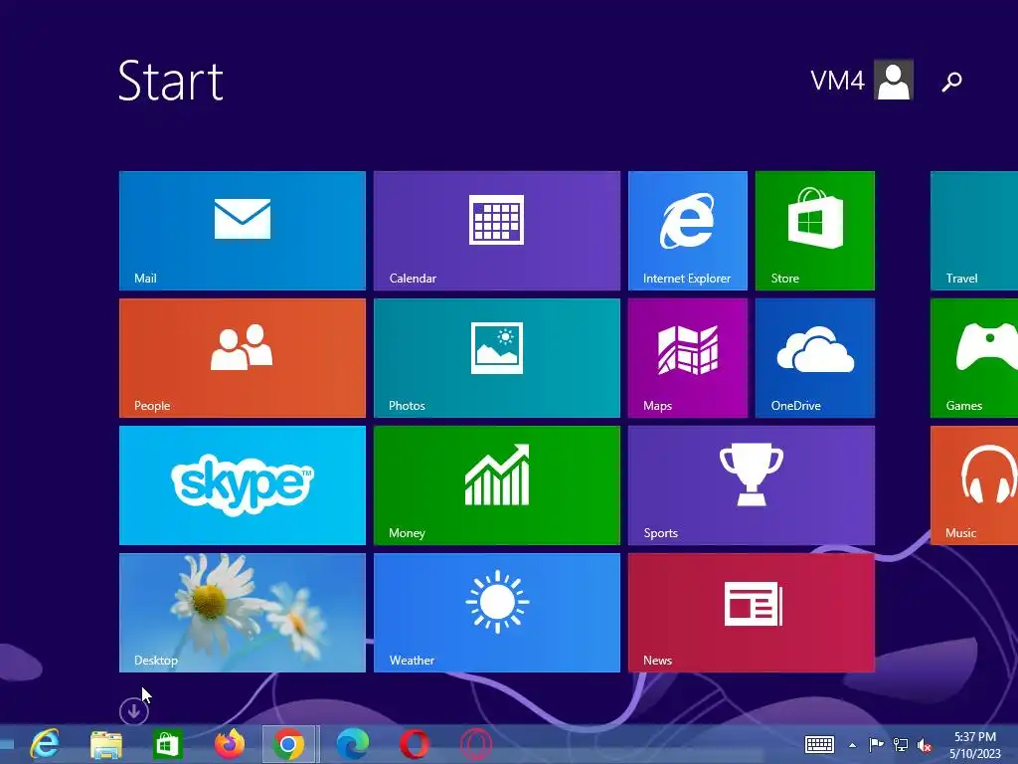
Task: Open the Maps tile
Action: [x=688, y=358]
